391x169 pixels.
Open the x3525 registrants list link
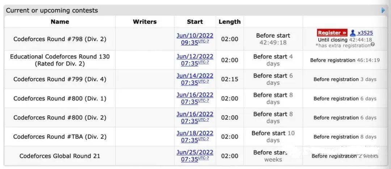pos(365,33)
